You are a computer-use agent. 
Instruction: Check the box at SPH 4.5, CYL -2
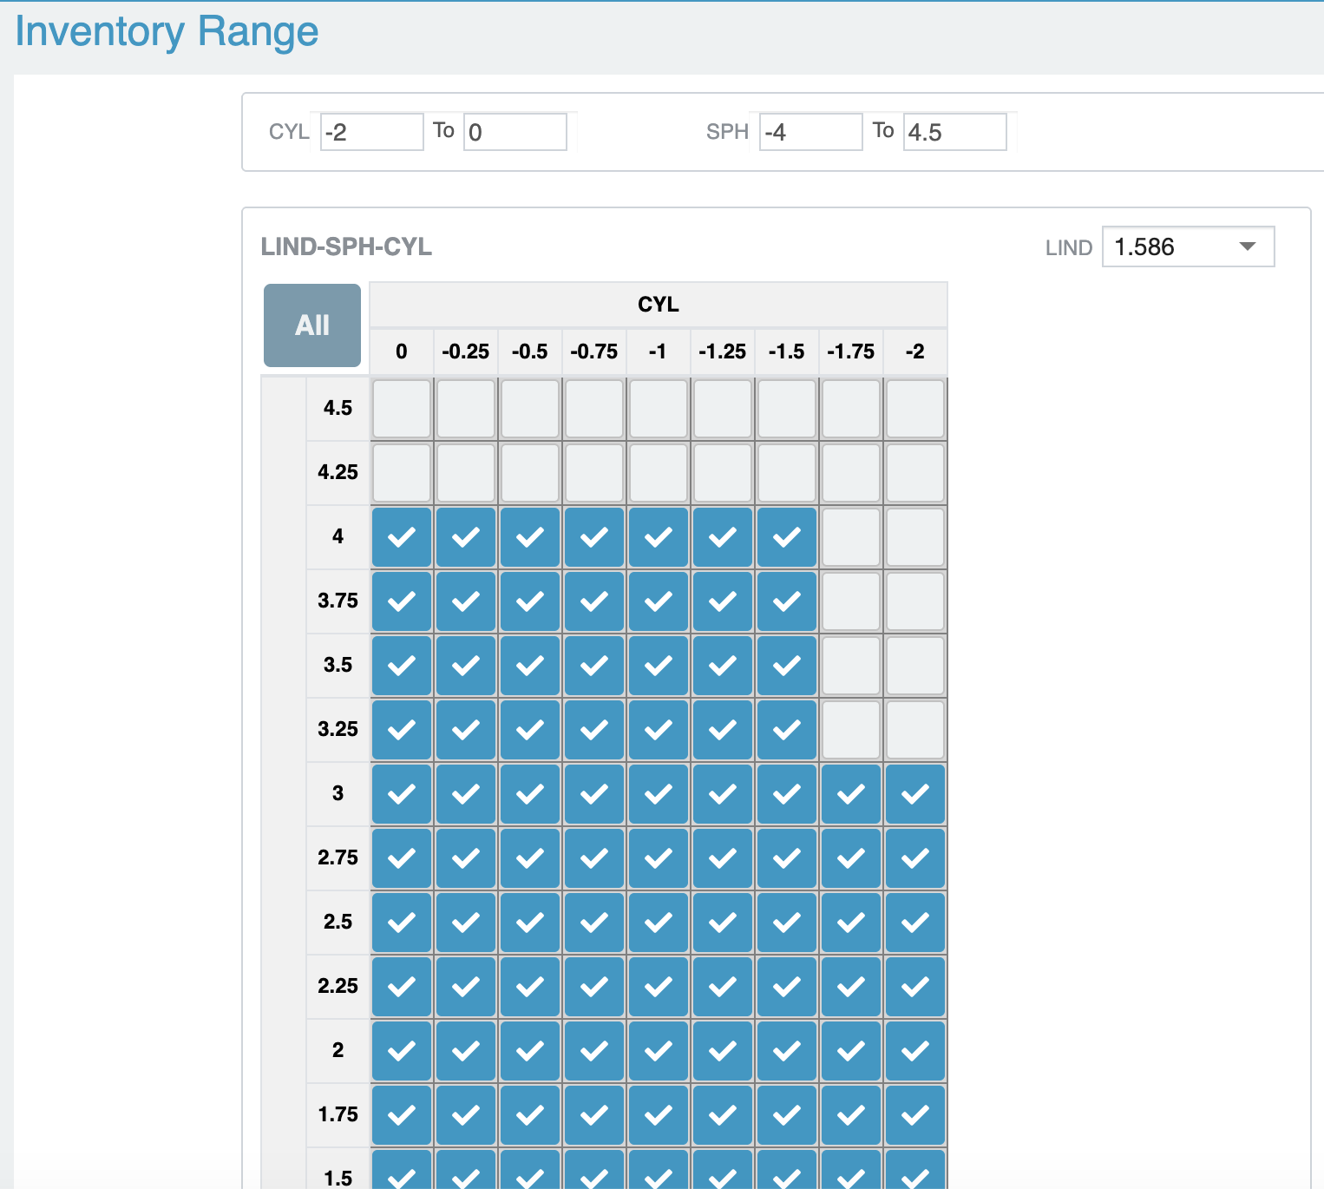(x=915, y=409)
